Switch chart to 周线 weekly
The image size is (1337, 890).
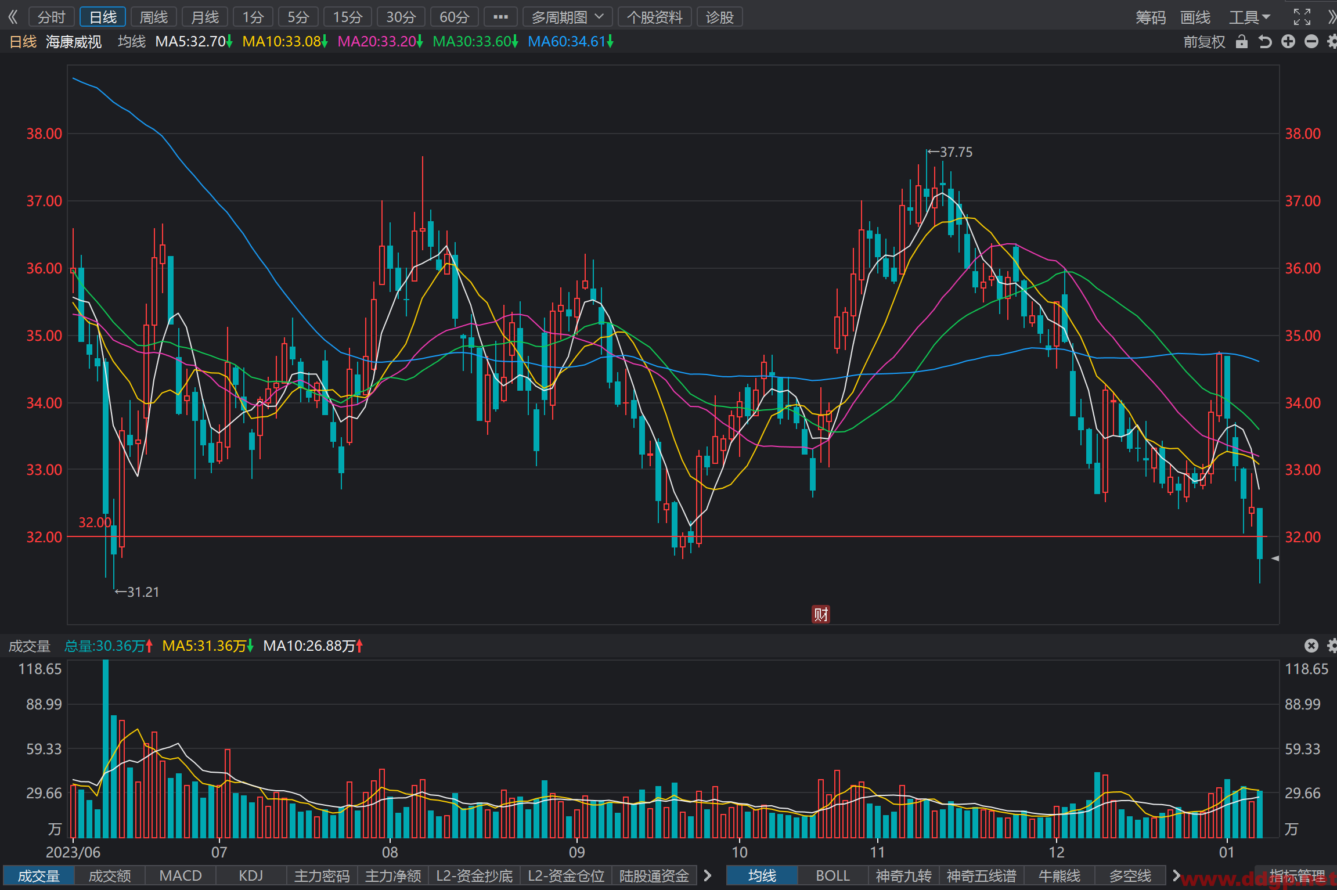point(154,17)
